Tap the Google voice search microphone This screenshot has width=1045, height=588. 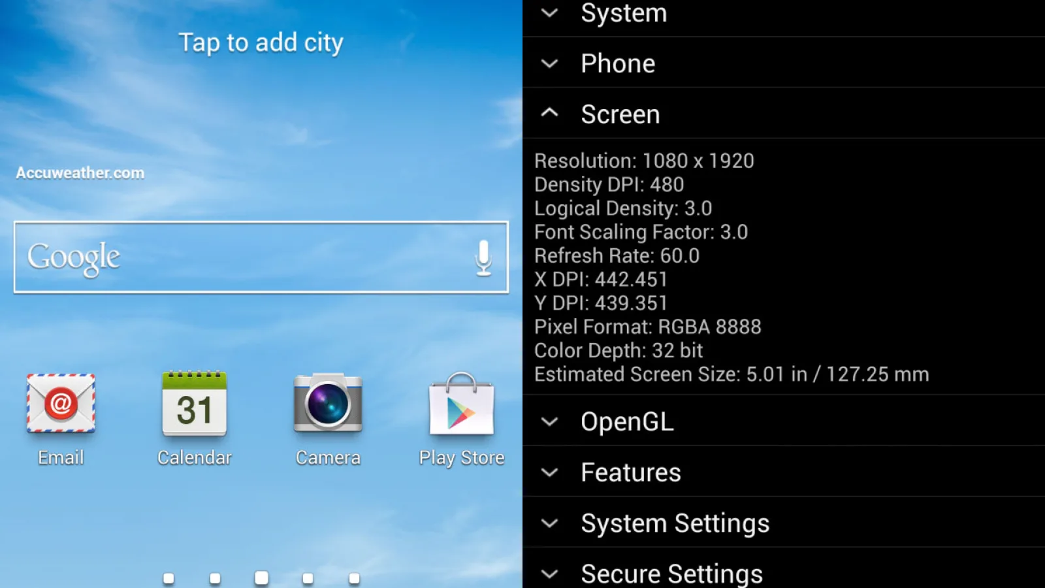pyautogui.click(x=483, y=257)
